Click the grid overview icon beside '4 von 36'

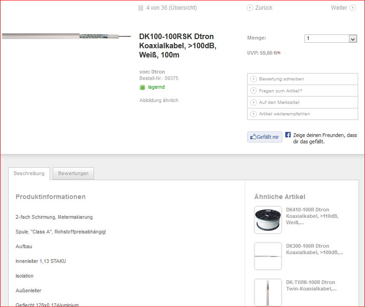pos(141,8)
